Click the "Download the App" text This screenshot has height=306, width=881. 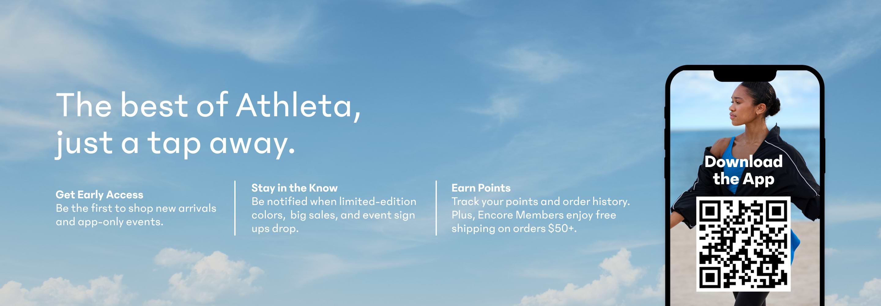tap(744, 170)
